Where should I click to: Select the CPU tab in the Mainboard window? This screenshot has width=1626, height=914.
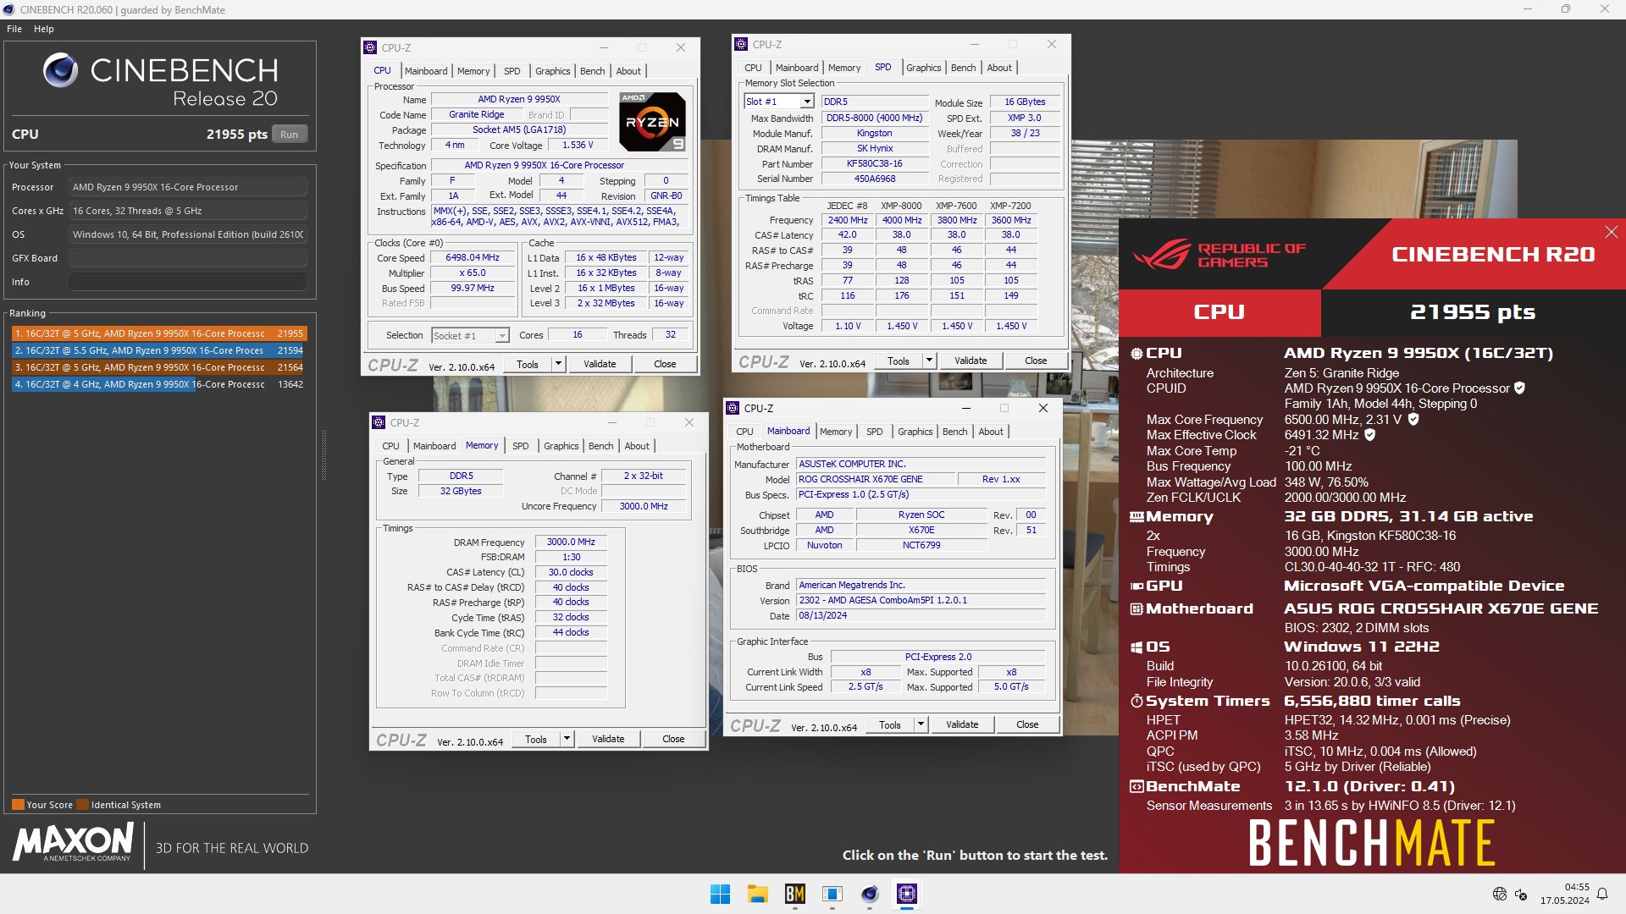point(744,432)
